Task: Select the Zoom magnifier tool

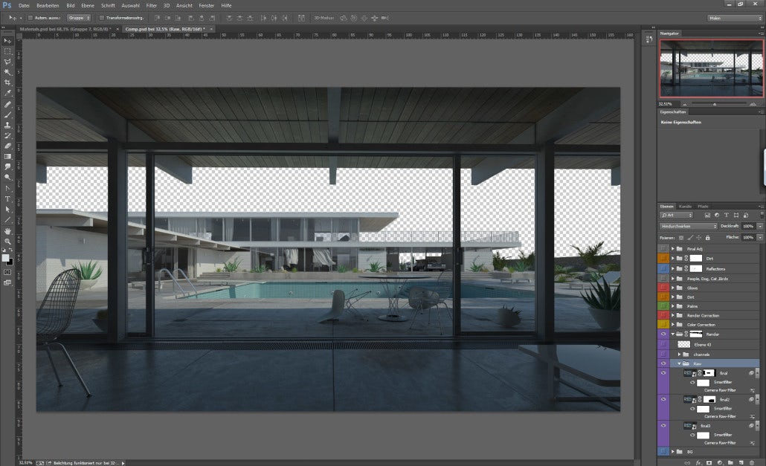Action: 7,242
